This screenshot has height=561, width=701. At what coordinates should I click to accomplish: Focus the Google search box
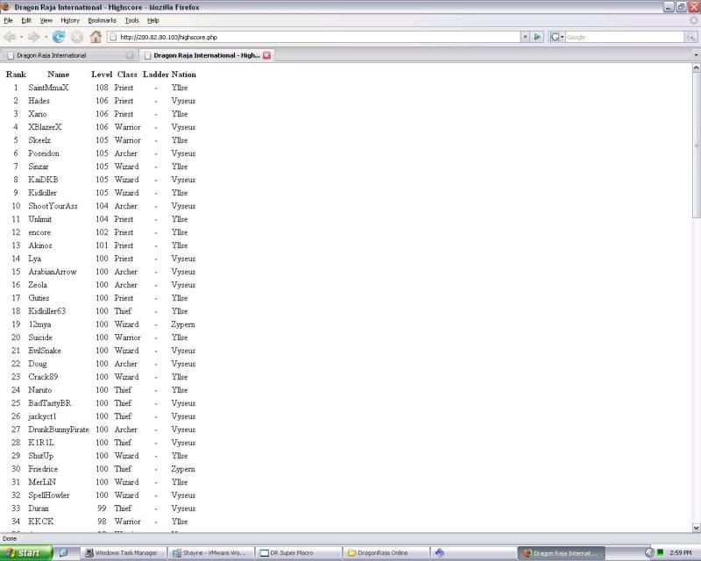[625, 37]
